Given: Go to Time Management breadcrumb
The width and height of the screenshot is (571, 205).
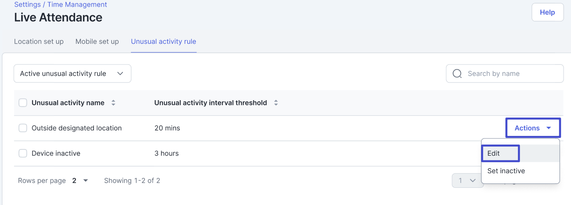Looking at the screenshot, I should (x=77, y=5).
